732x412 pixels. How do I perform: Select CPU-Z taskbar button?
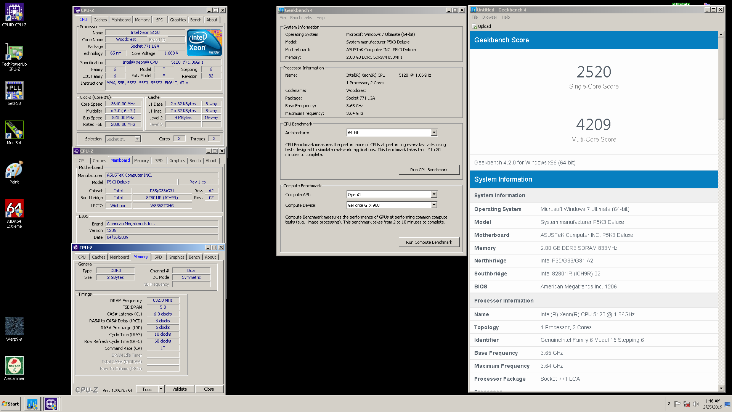[x=51, y=404]
